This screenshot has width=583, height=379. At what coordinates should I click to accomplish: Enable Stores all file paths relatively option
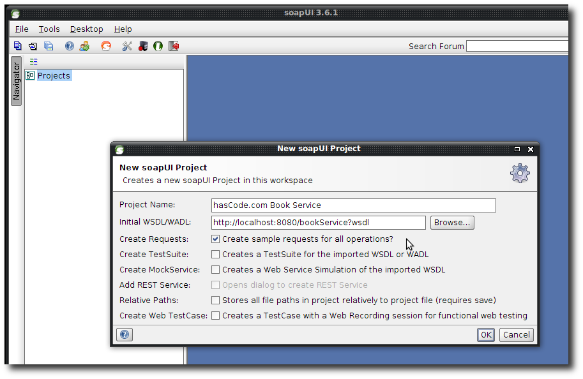215,301
